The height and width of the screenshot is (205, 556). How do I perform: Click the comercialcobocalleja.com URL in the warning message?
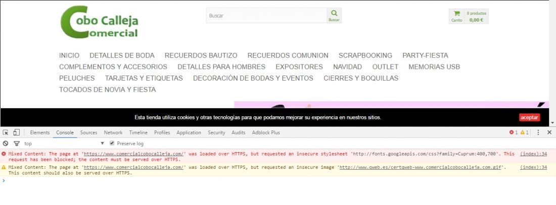pyautogui.click(x=134, y=167)
